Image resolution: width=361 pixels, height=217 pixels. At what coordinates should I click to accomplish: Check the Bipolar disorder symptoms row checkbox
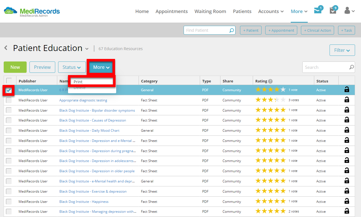[x=9, y=110]
